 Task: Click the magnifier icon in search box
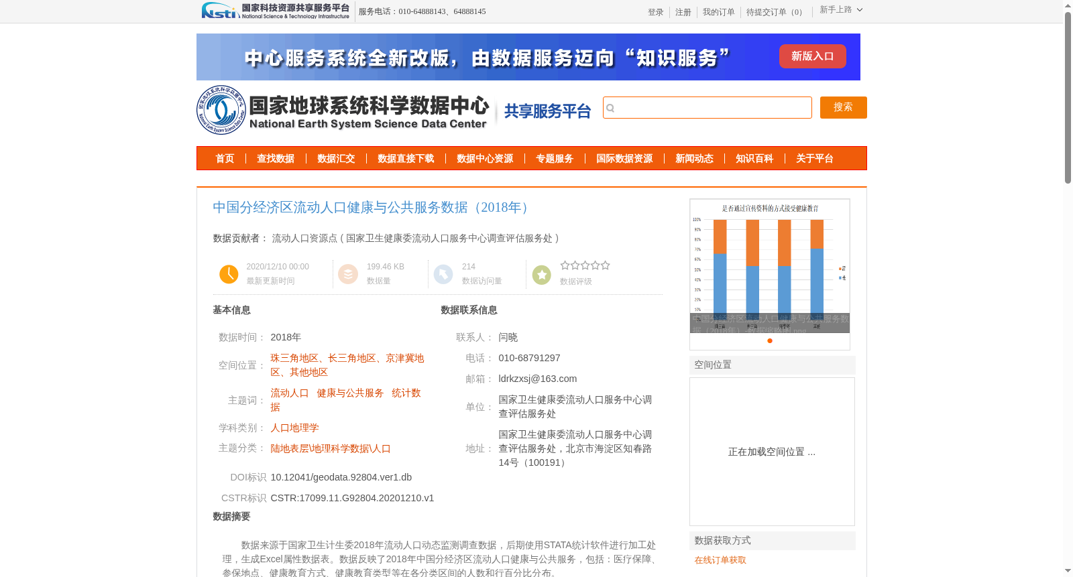pos(610,108)
